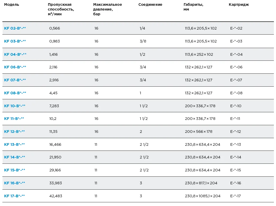The width and height of the screenshot is (276, 206).
Task: Open the KF 15-B*-** model link
Action: [14, 170]
